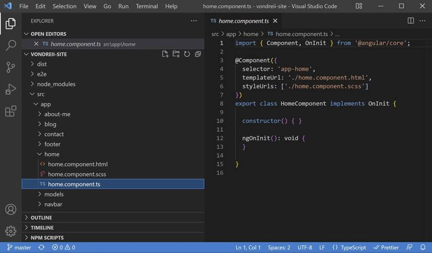Close the home.component.ts editor tab
Image resolution: width=432 pixels, height=253 pixels.
[x=275, y=20]
